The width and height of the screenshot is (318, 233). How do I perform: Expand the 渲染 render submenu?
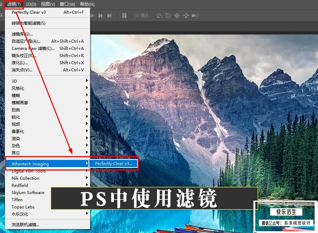[48, 138]
